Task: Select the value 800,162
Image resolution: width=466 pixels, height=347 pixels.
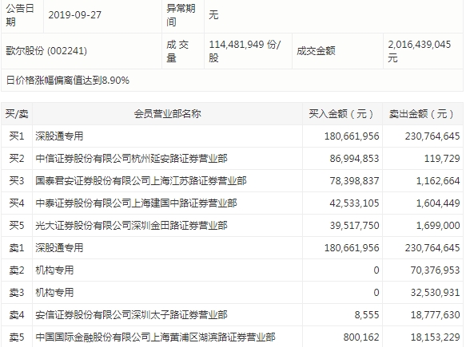Action: pos(361,337)
